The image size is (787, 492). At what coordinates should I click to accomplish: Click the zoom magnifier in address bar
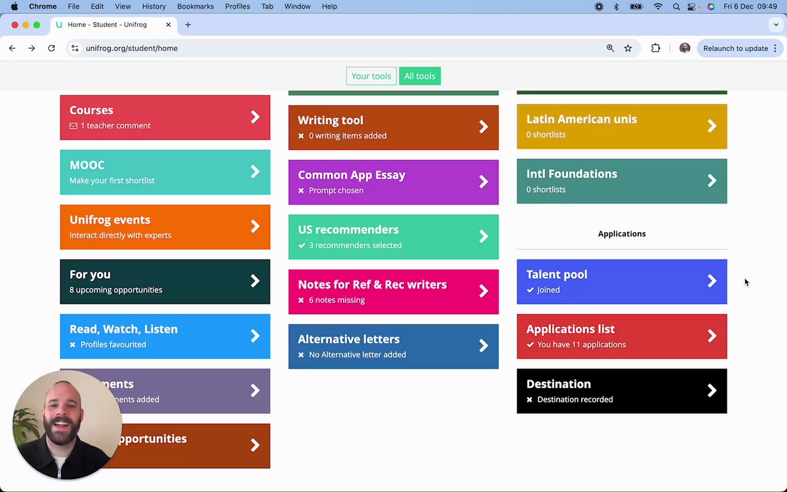pyautogui.click(x=610, y=48)
